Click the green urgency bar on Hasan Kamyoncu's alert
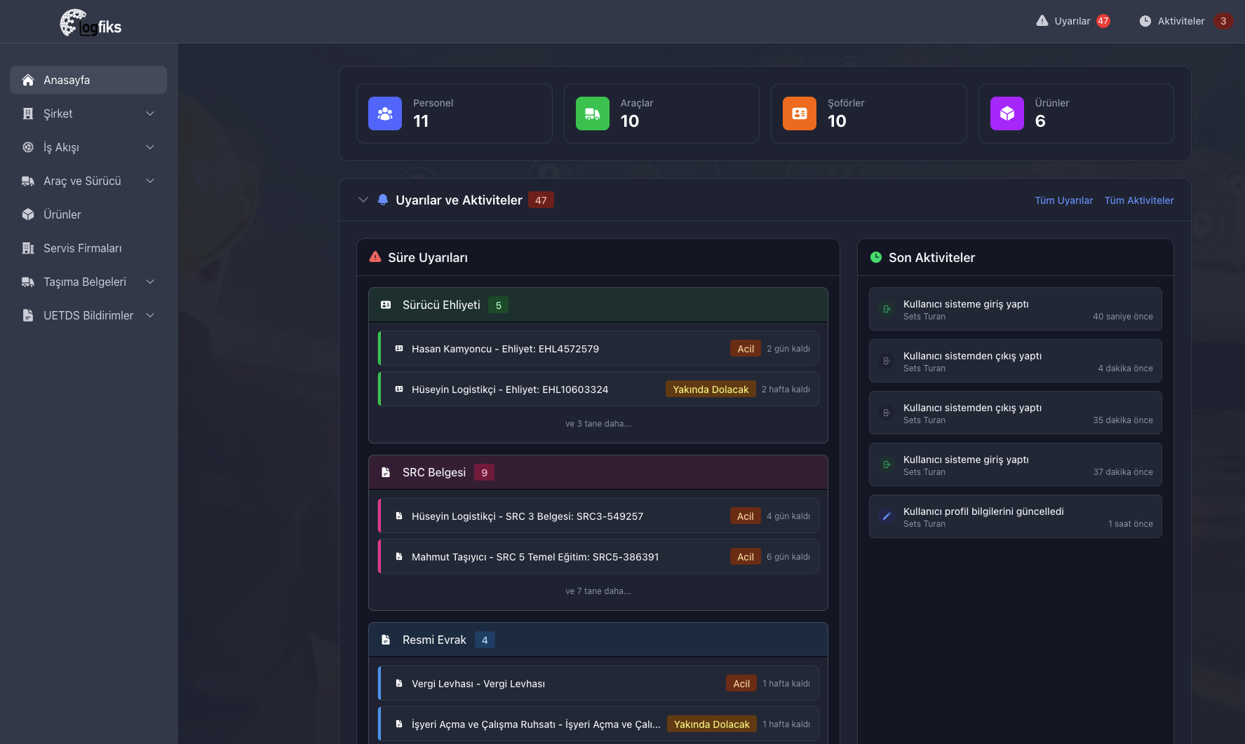Image resolution: width=1245 pixels, height=744 pixels. (381, 348)
